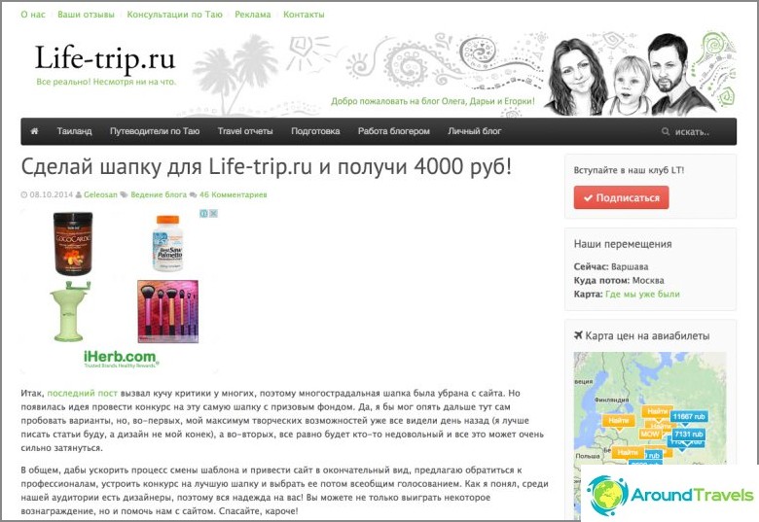Open the 46 Комментариев link

coord(233,194)
